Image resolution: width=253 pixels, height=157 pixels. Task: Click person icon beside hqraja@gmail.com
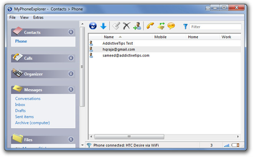[x=91, y=49]
